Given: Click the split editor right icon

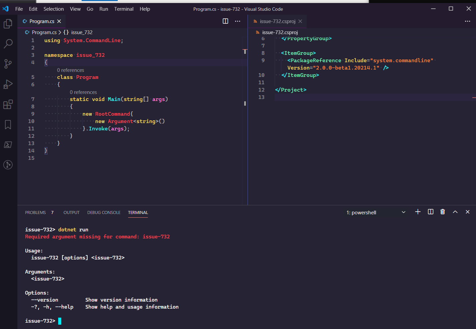Looking at the screenshot, I should tap(225, 21).
